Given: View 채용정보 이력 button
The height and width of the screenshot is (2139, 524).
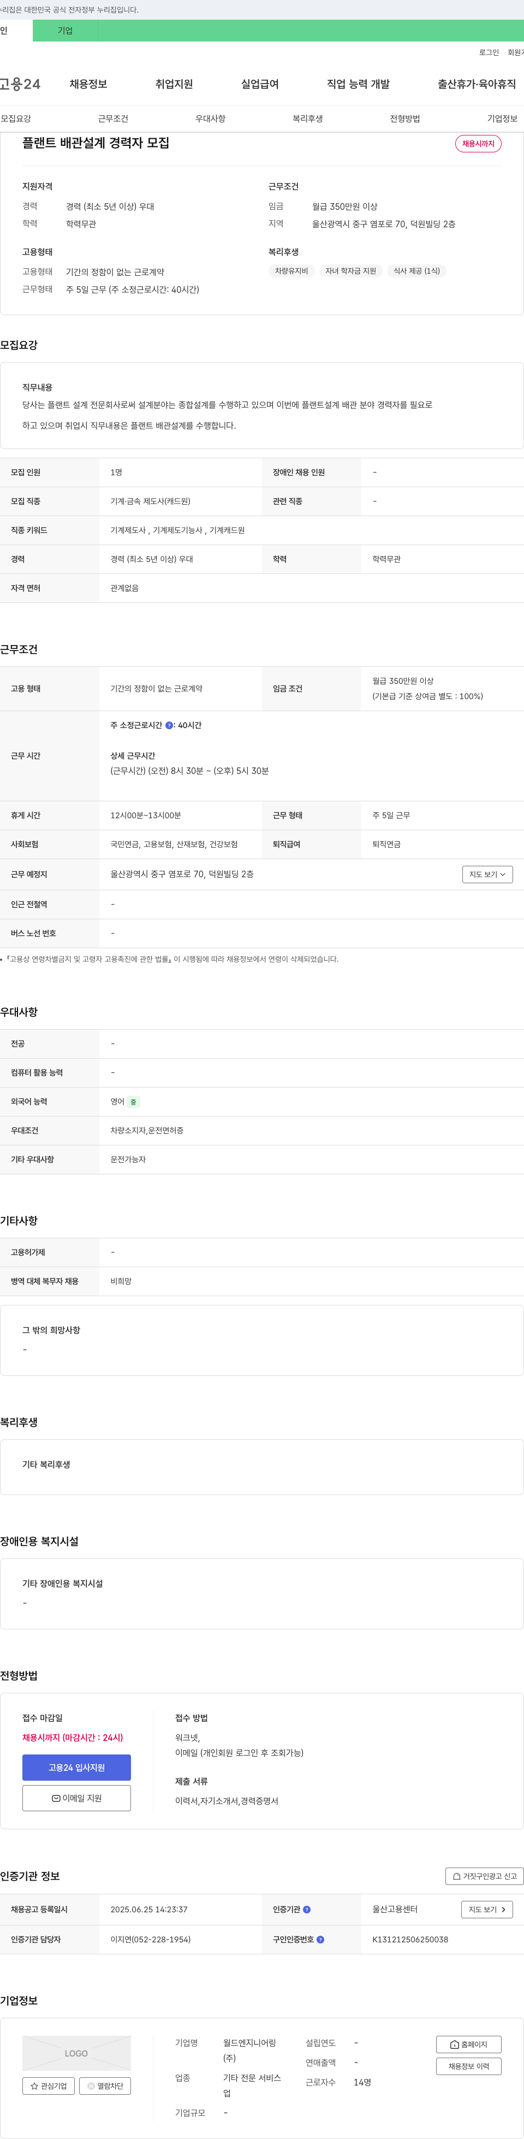Looking at the screenshot, I should tap(468, 2066).
